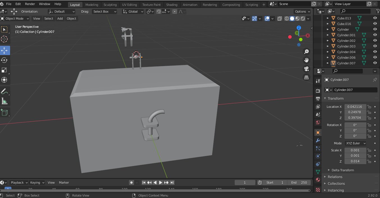The image size is (380, 198).
Task: Open the Object Data properties tab
Action: [318, 172]
